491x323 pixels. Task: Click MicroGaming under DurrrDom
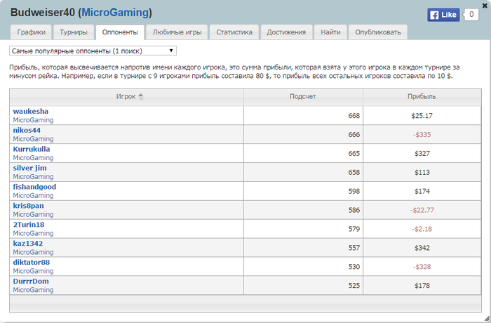point(33,290)
